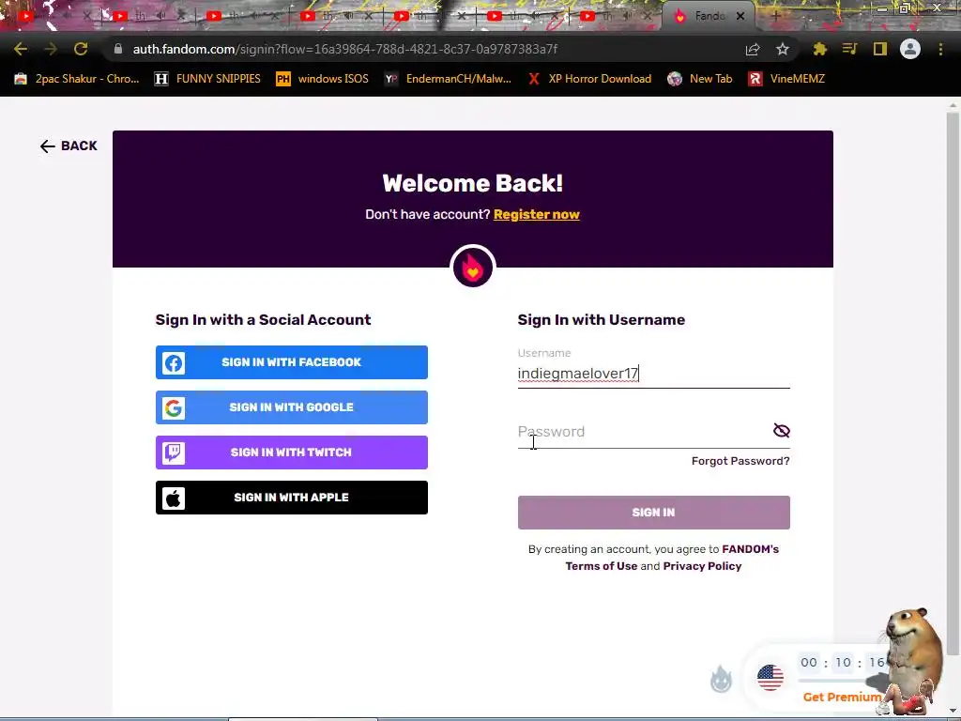Open the Privacy Policy link
961x721 pixels.
(x=702, y=566)
